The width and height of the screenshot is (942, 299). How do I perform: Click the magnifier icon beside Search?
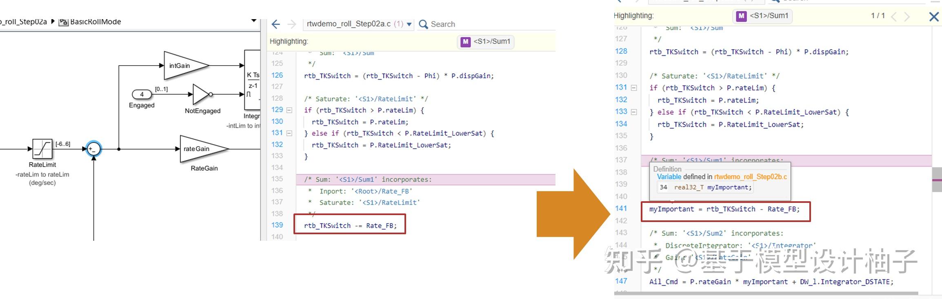pos(423,24)
